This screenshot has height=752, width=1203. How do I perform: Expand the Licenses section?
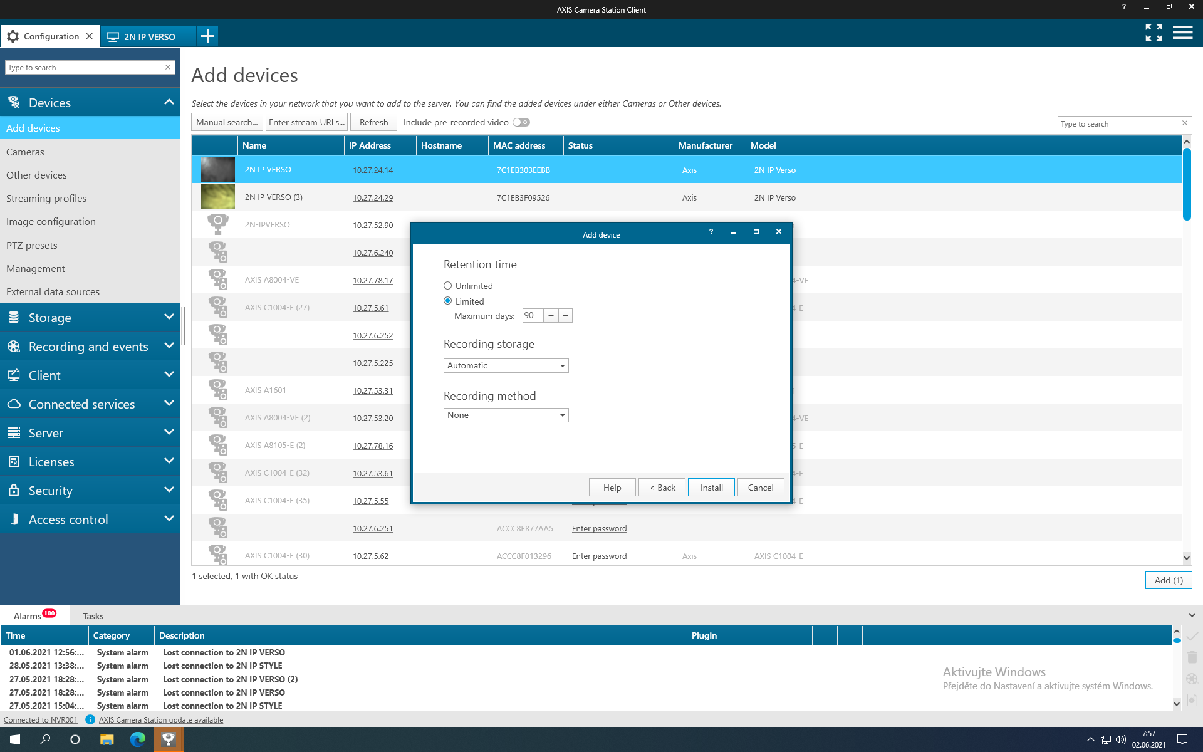(x=169, y=461)
